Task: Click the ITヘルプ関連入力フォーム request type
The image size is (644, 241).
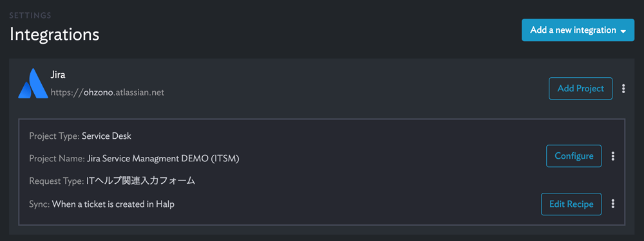Action: point(140,181)
